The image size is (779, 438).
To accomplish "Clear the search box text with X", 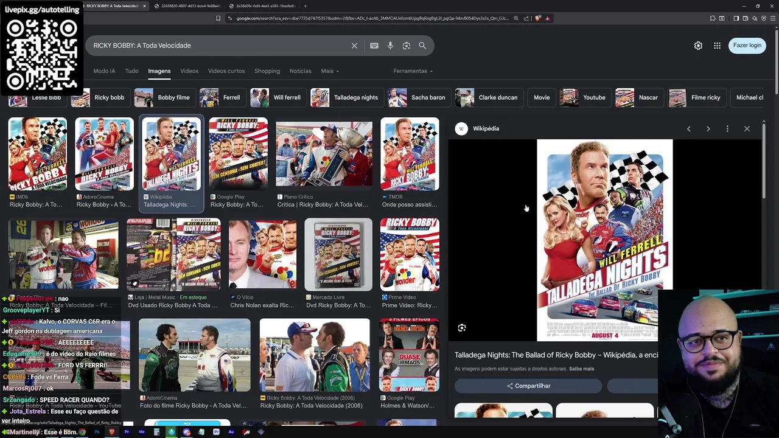I will tap(354, 46).
